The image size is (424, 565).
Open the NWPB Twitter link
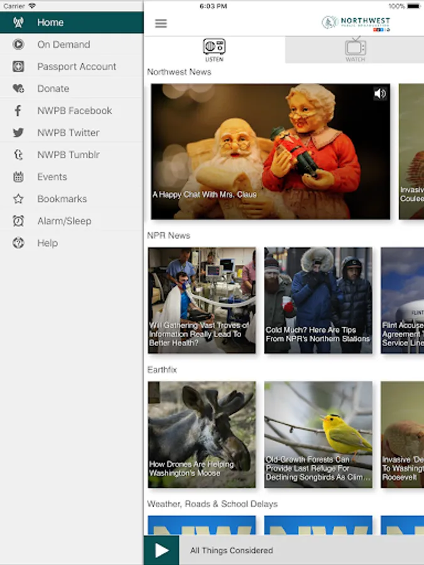[72, 132]
